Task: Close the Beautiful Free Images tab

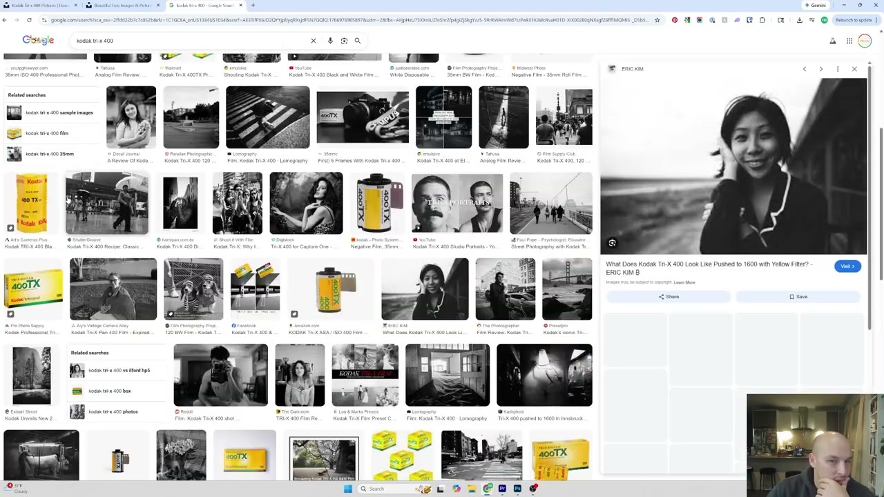Action: coord(158,6)
